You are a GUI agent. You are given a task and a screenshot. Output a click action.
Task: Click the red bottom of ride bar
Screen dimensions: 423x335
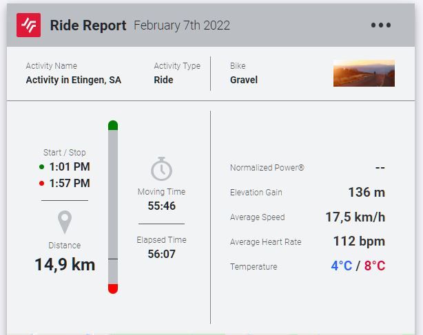pos(113,288)
